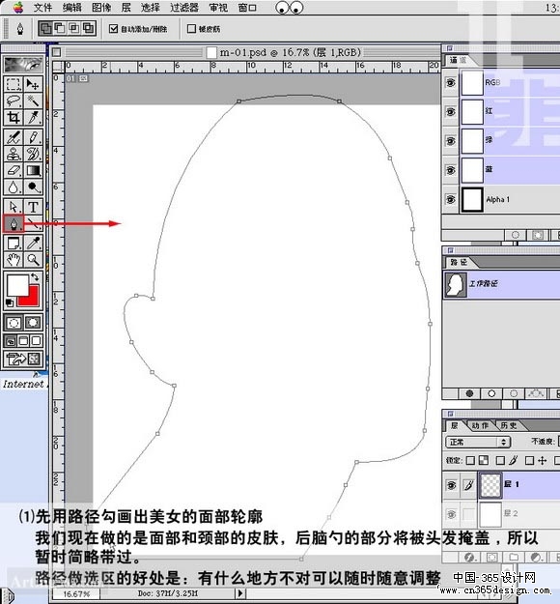Select the Type tool

pyautogui.click(x=33, y=207)
